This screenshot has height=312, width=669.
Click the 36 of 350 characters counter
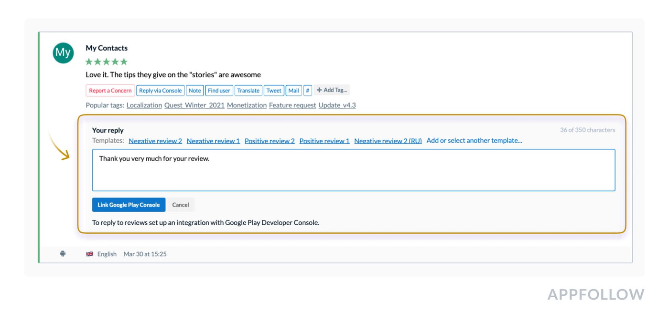pos(588,130)
